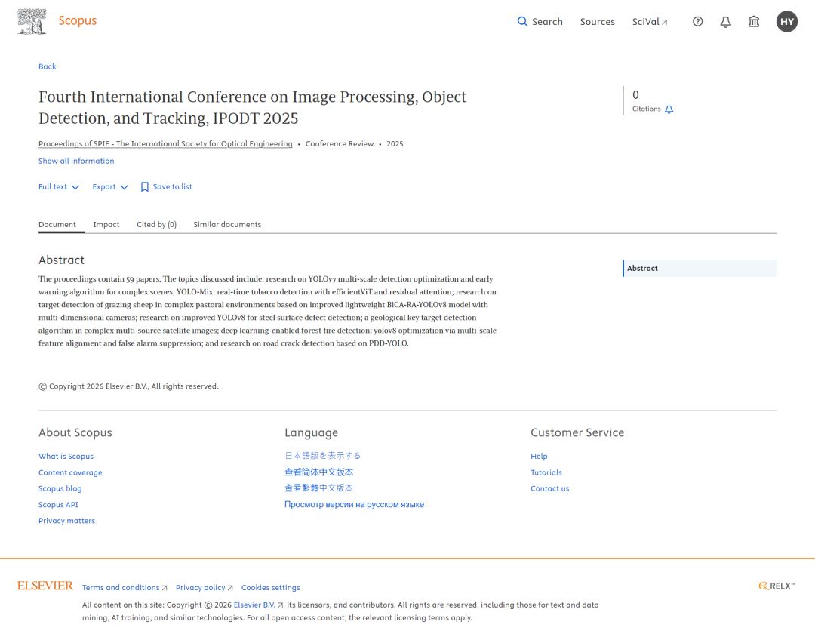
Task: Show all information for this conference
Action: (76, 161)
